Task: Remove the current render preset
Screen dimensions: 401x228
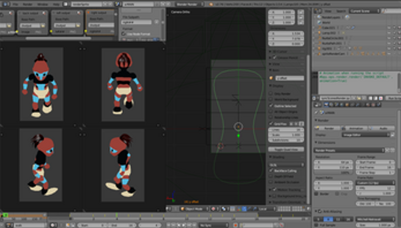Action: pos(392,150)
